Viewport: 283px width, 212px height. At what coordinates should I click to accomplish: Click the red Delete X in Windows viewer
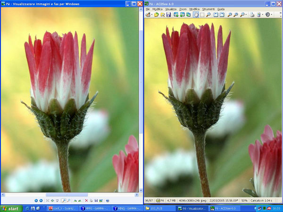point(86,201)
